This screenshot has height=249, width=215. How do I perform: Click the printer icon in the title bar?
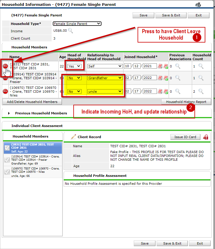point(198,5)
